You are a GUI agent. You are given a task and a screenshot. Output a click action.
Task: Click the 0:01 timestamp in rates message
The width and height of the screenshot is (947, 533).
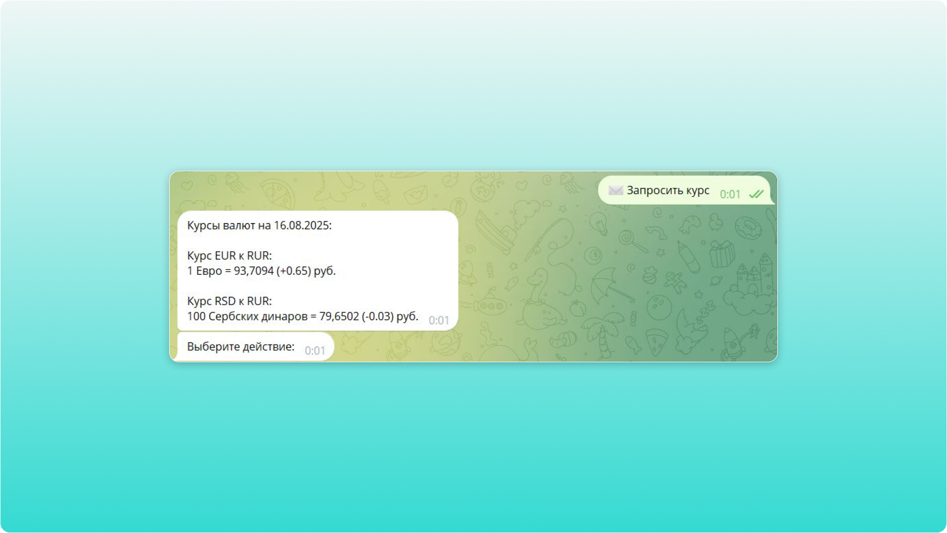[x=438, y=320]
